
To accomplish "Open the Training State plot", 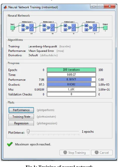I will (x=21, y=117).
